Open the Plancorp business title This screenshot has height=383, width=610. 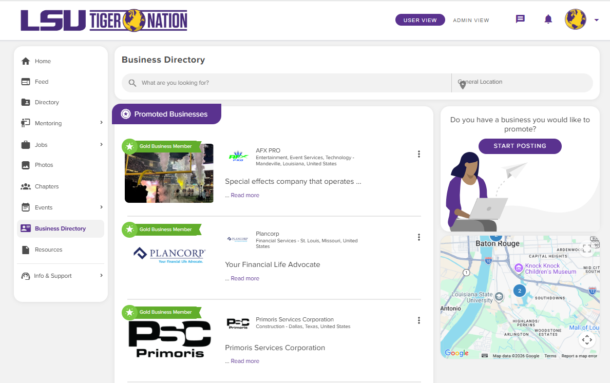pos(268,234)
